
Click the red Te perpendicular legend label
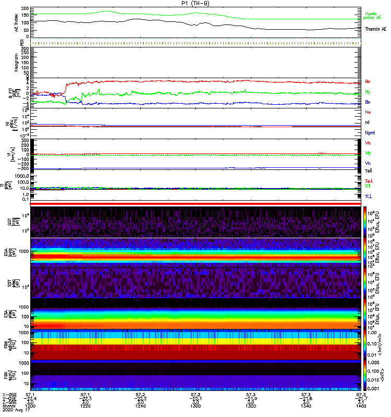(369, 181)
